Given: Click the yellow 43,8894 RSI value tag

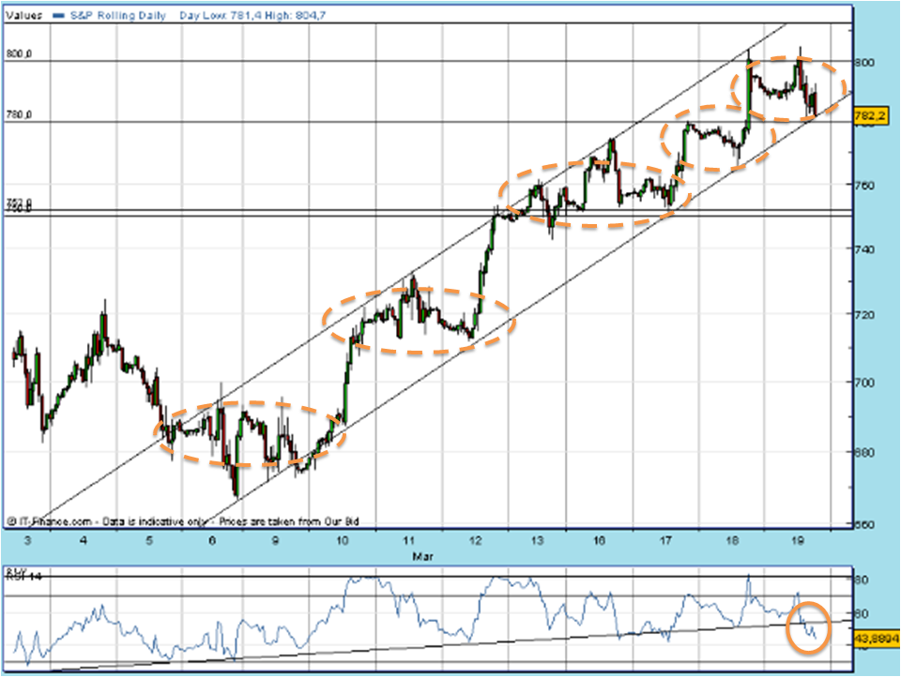Looking at the screenshot, I should [x=877, y=638].
